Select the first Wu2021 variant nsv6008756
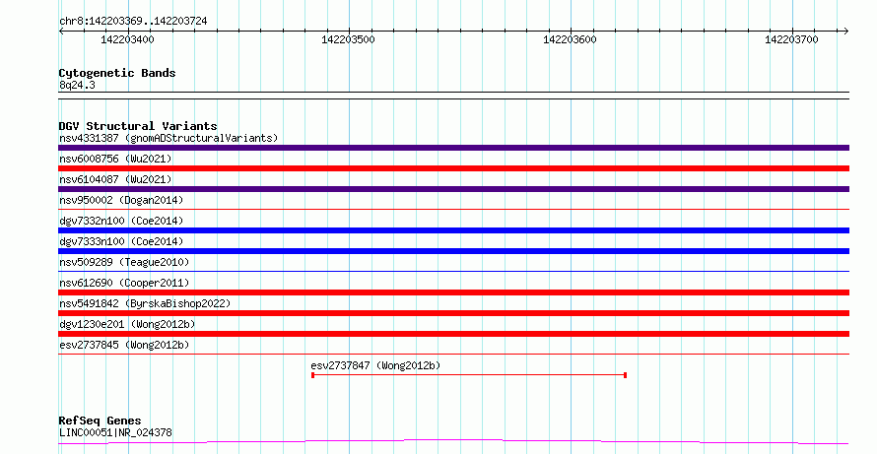877x454 pixels. [x=115, y=159]
